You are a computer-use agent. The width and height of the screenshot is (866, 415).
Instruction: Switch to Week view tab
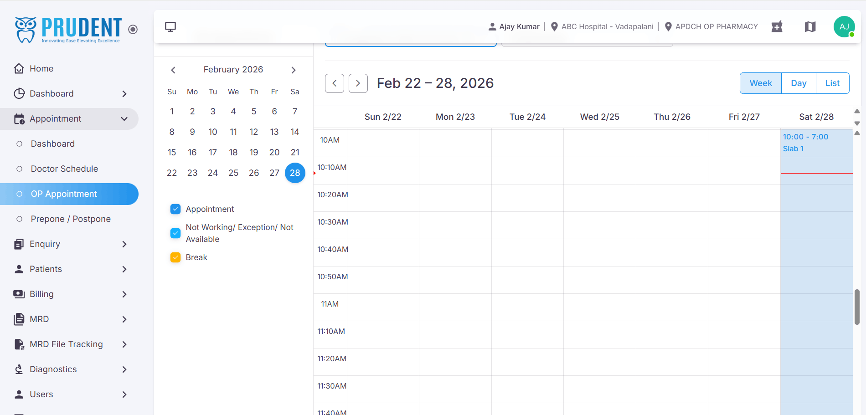click(761, 83)
